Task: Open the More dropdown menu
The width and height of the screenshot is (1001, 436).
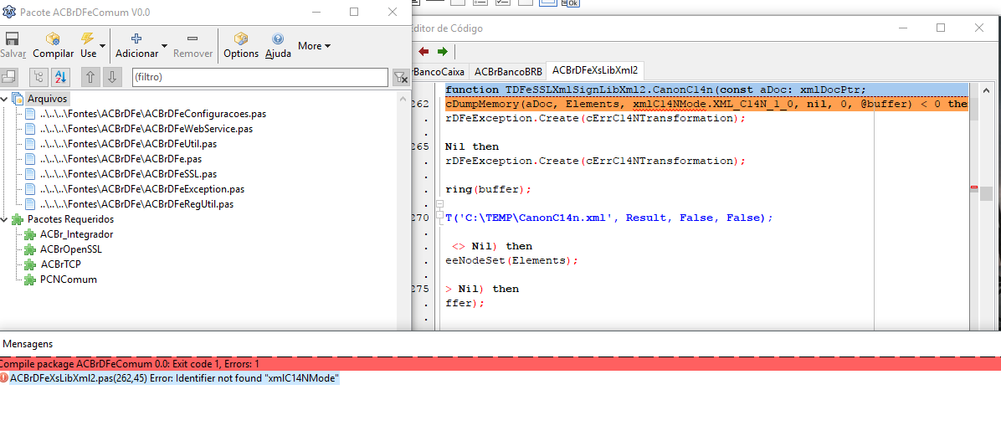Action: (x=314, y=46)
